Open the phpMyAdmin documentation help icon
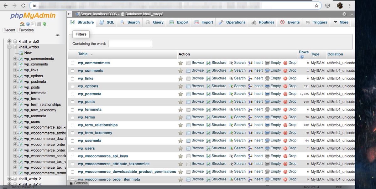 click(28, 24)
